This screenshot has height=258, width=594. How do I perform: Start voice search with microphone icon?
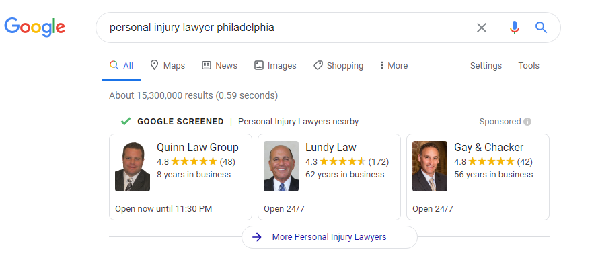click(515, 28)
